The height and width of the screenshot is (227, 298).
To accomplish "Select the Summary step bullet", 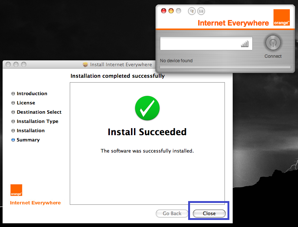I will tap(13, 140).
